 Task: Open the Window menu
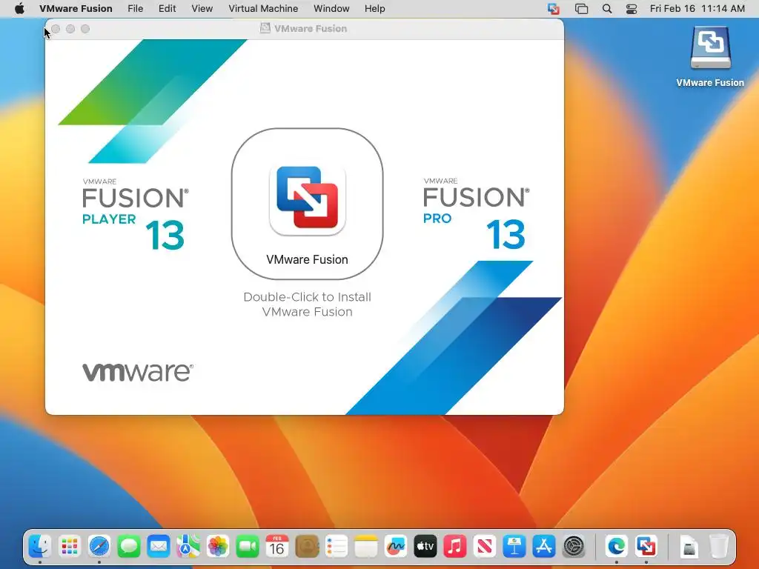331,9
